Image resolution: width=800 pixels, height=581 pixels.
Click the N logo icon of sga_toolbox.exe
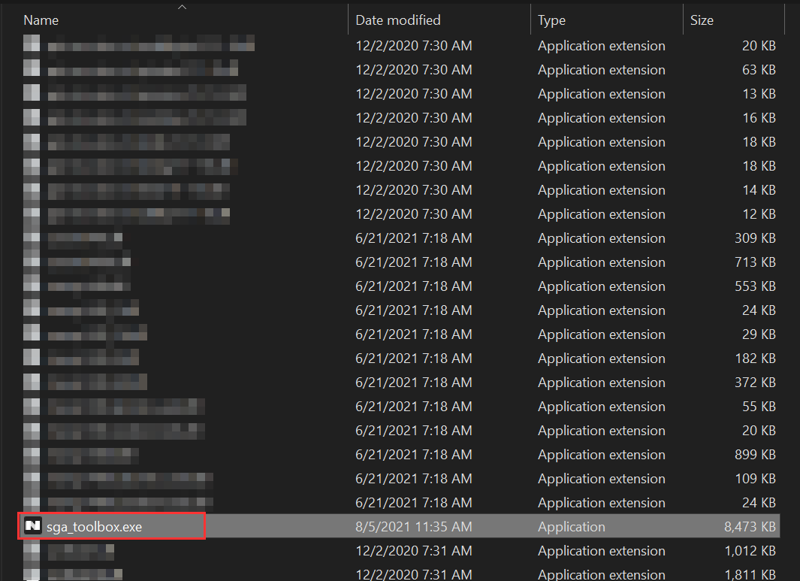click(32, 526)
